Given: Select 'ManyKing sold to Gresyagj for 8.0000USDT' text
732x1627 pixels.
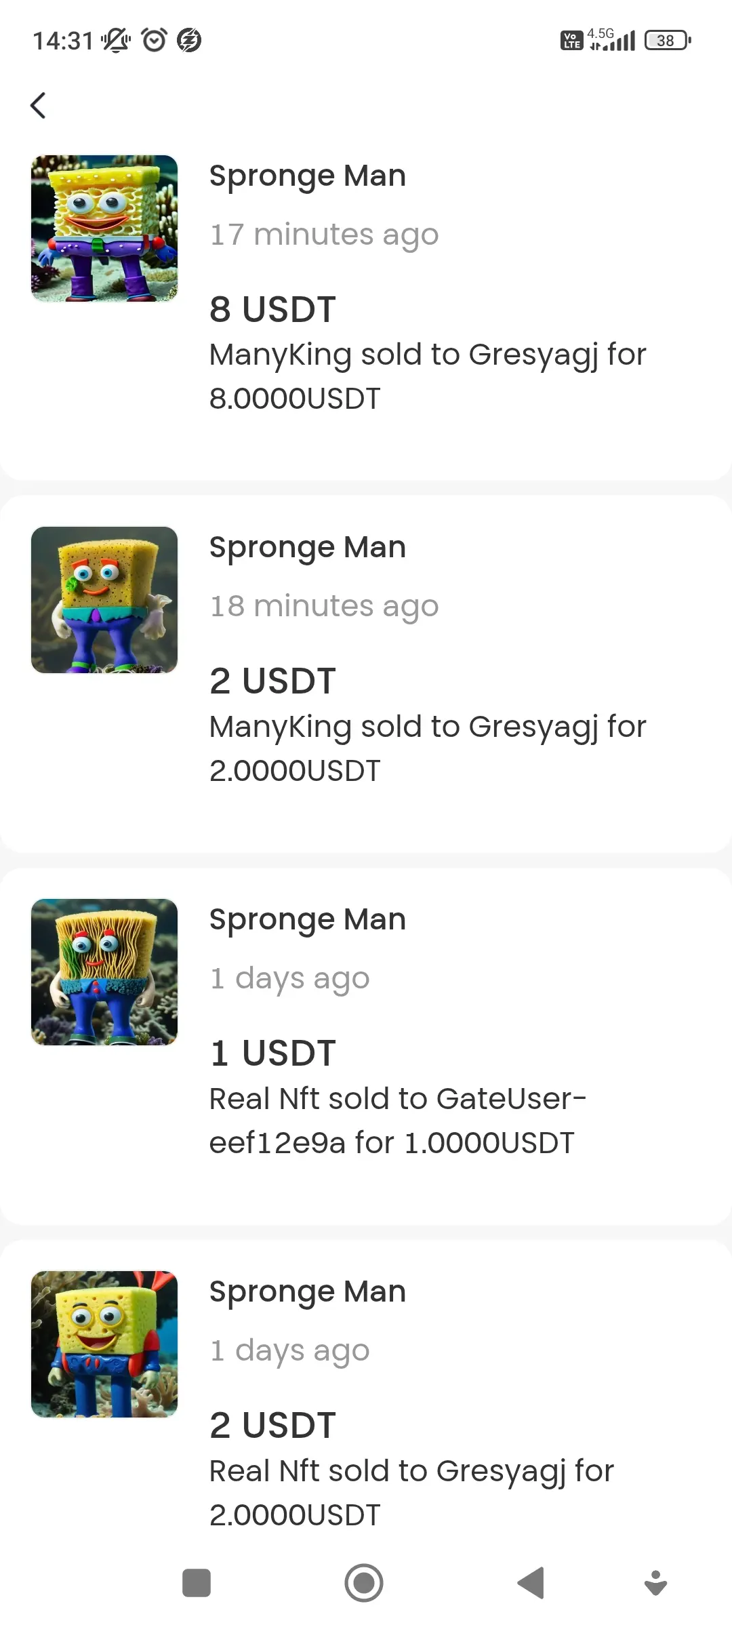Looking at the screenshot, I should (x=428, y=376).
